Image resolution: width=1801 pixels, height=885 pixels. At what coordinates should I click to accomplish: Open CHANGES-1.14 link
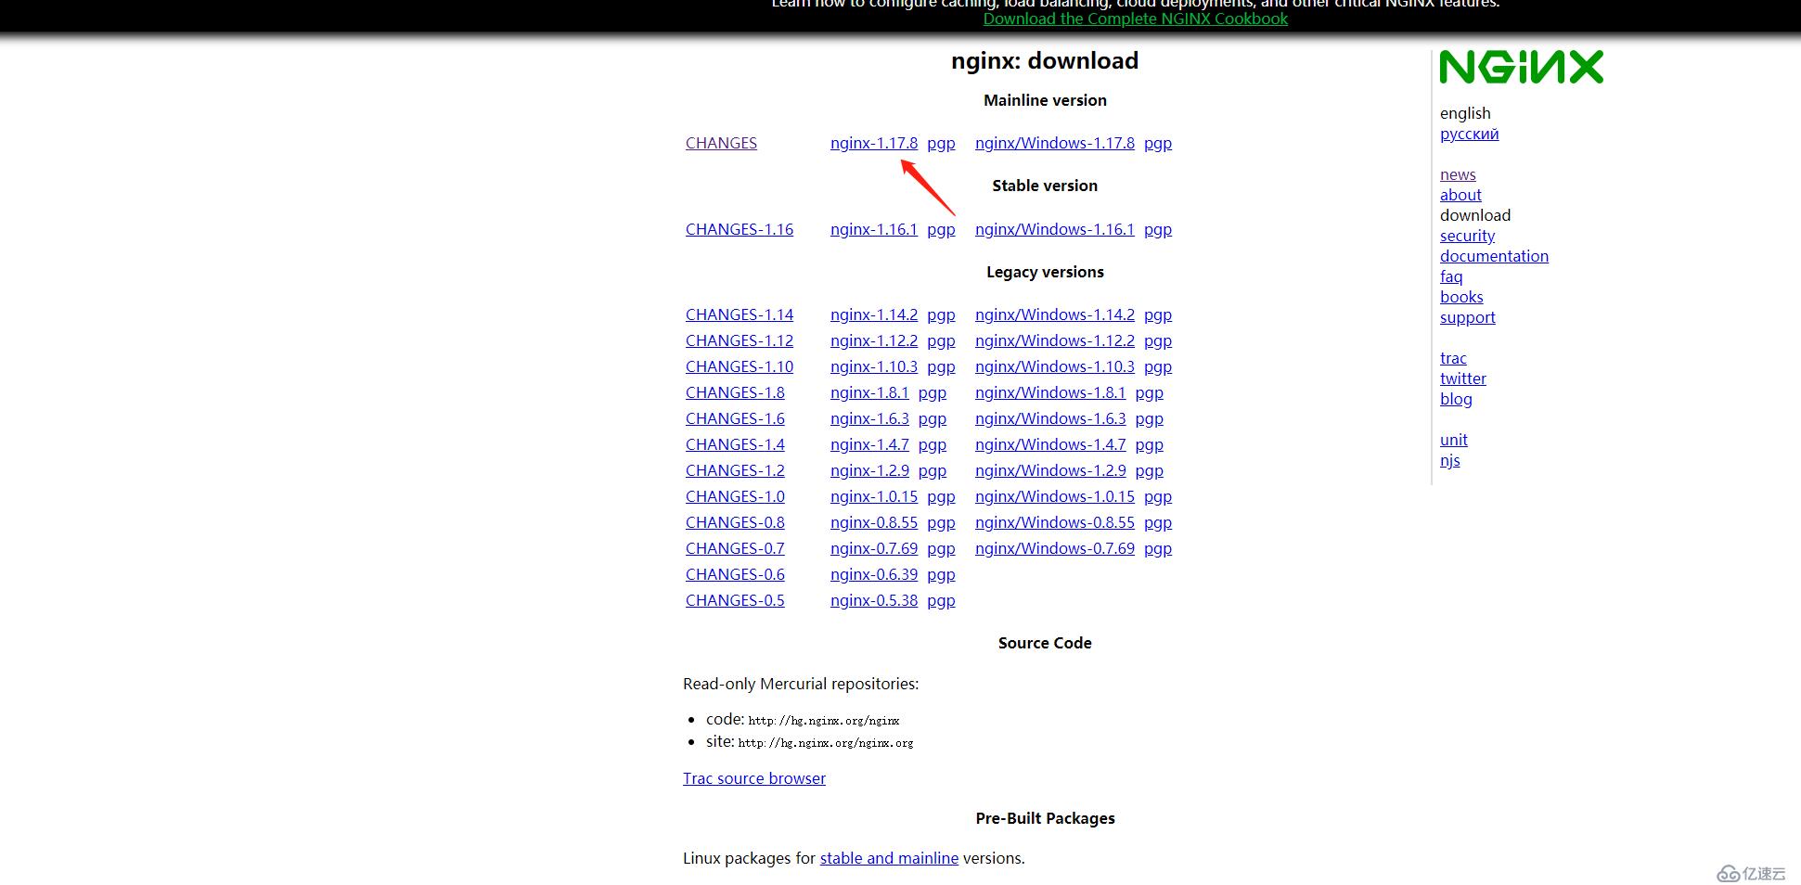[x=740, y=314]
